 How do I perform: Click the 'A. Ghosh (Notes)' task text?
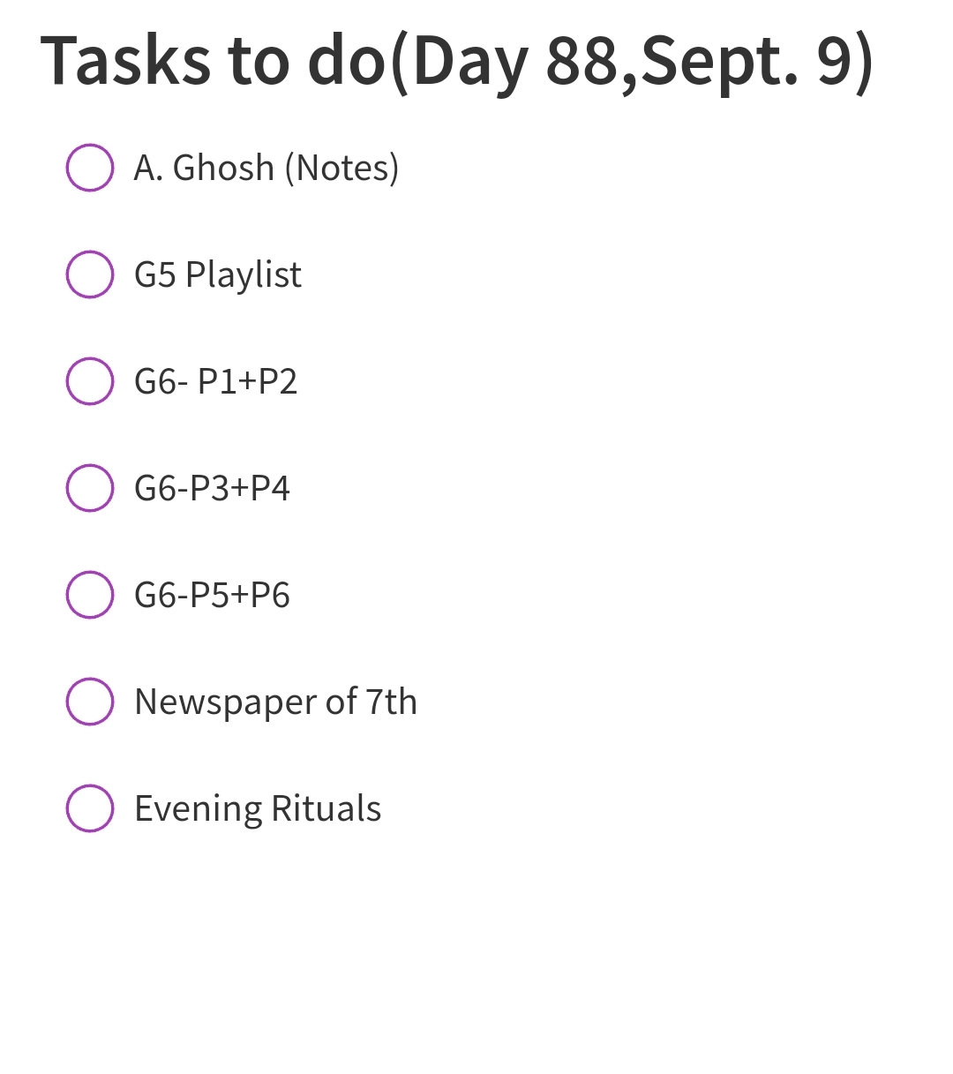point(266,168)
